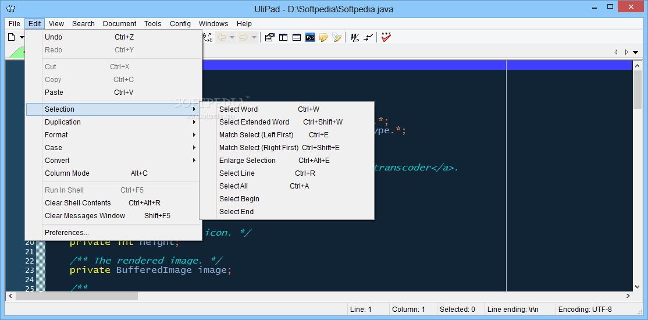
Task: Toggle the word wrap toolbar icon
Action: 355,38
